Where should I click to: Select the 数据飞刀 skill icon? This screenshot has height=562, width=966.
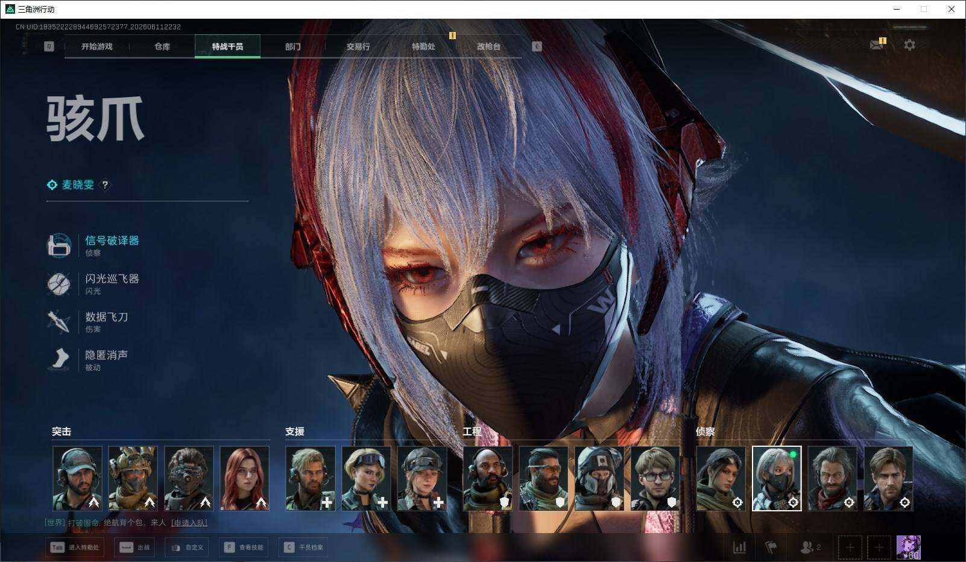(x=59, y=321)
